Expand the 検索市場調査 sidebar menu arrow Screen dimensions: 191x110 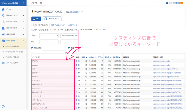pyautogui.click(x=24, y=34)
